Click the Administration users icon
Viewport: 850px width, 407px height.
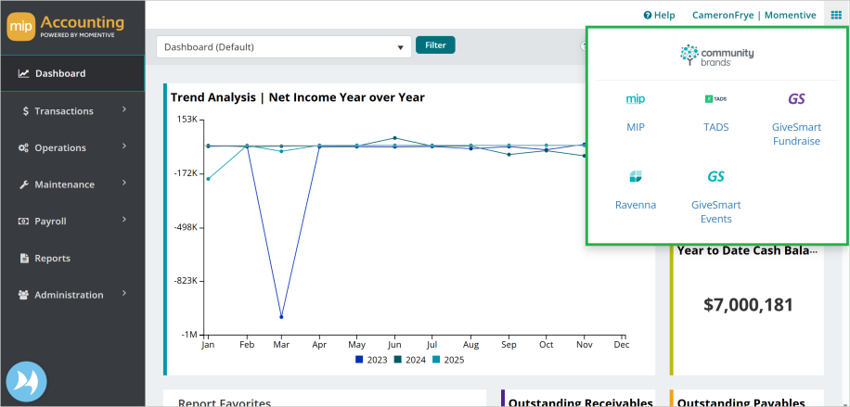[x=23, y=295]
